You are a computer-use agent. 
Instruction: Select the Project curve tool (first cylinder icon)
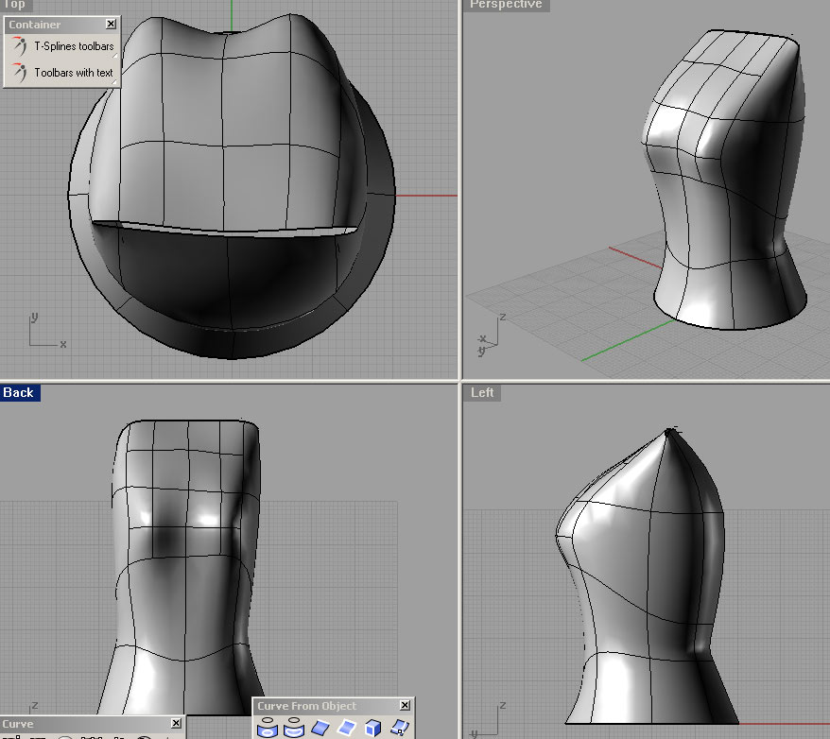coord(268,729)
